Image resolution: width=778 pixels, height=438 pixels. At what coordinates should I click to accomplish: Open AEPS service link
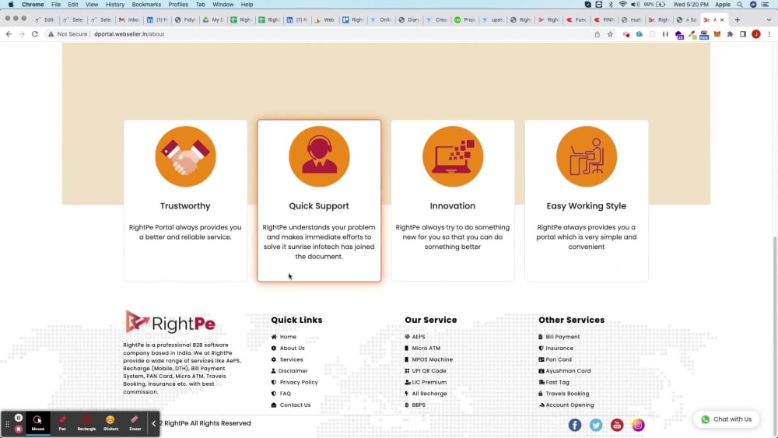[x=419, y=337]
